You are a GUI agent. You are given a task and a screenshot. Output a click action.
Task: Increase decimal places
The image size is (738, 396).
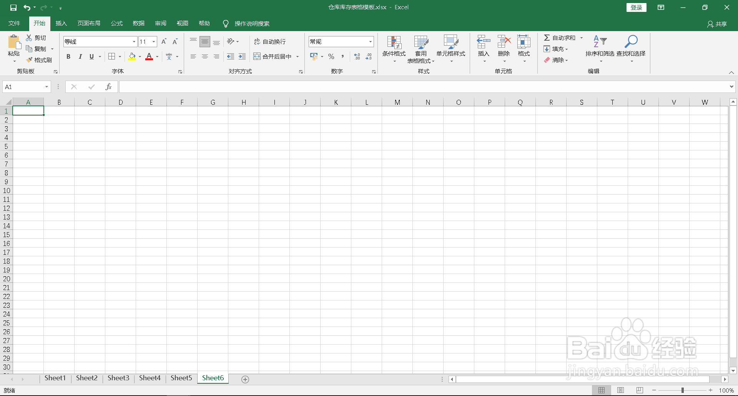coord(357,56)
